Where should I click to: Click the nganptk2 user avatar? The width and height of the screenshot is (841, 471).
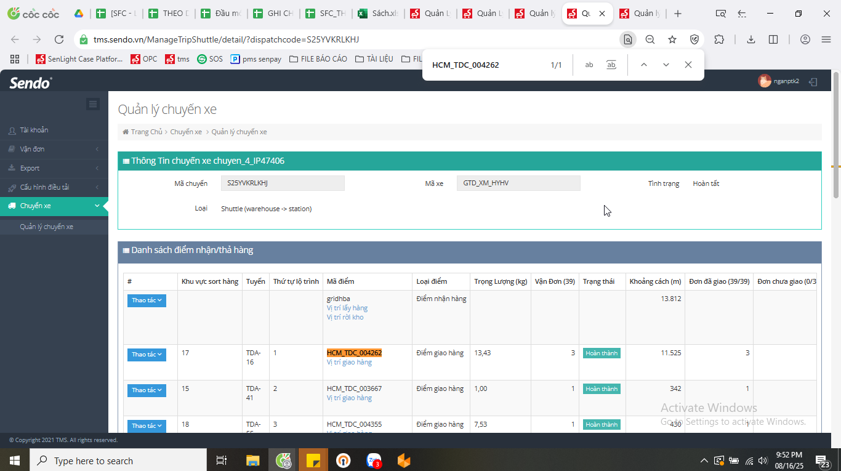tap(765, 81)
